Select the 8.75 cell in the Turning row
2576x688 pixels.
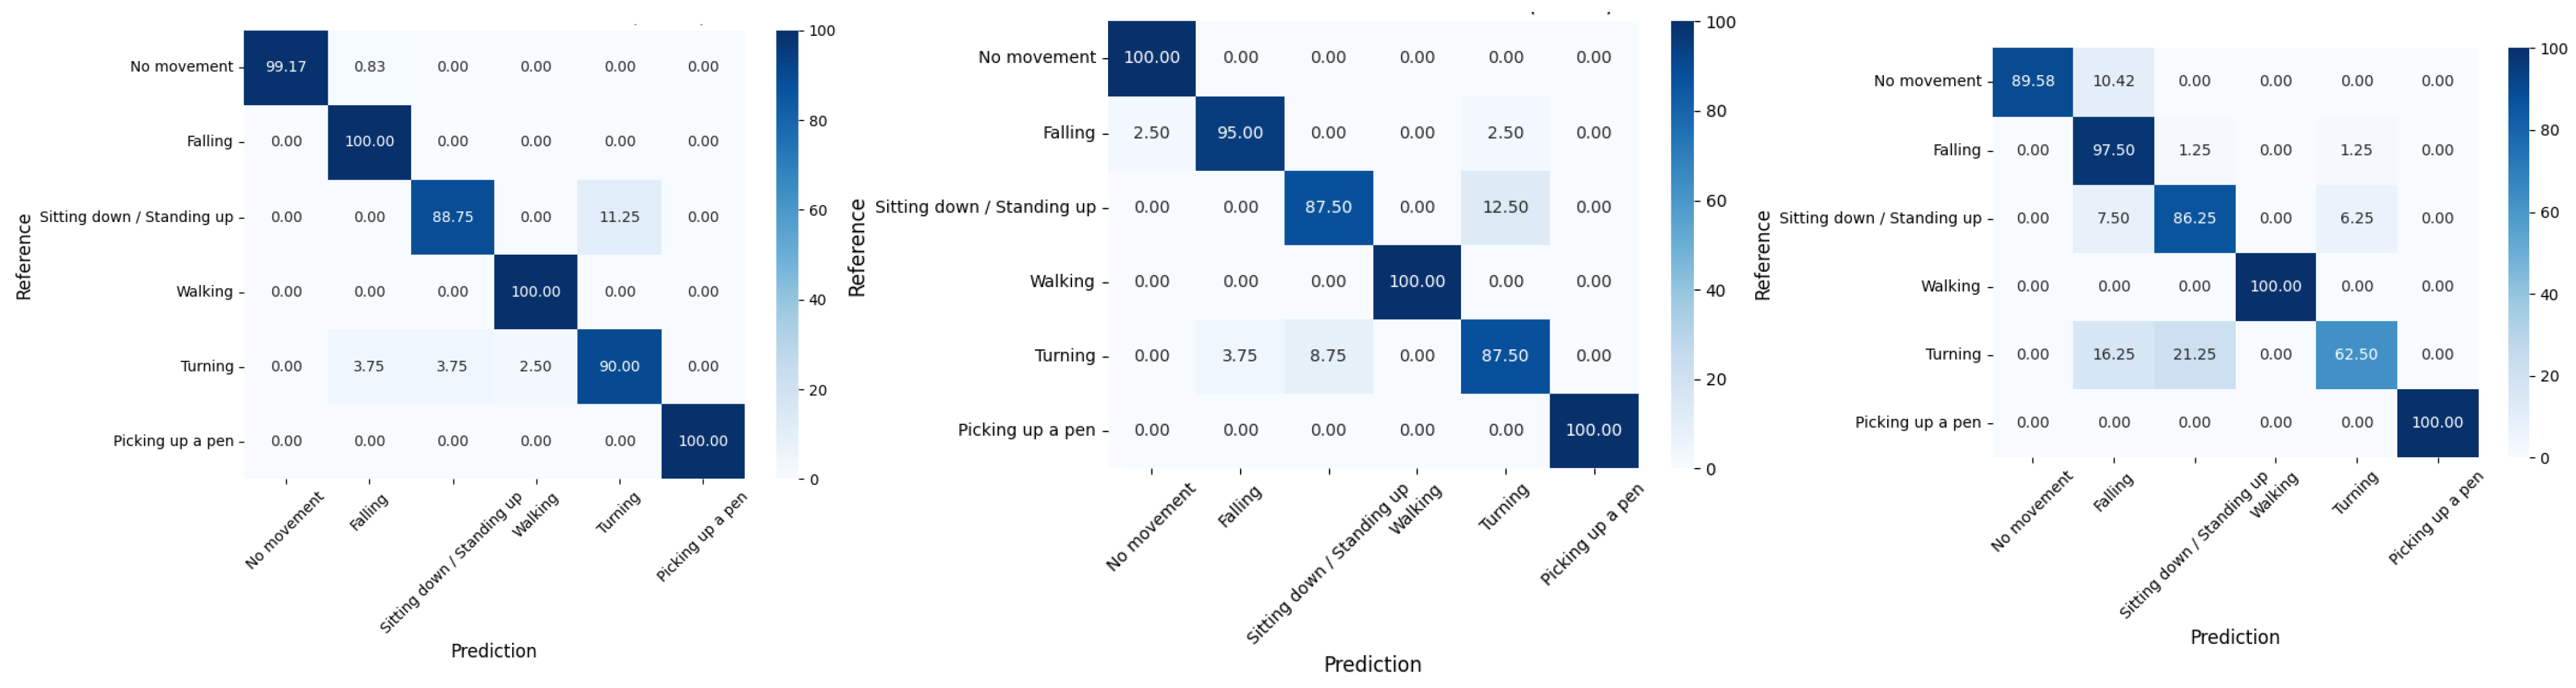(1328, 356)
